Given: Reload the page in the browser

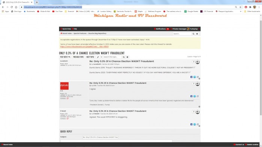Looking at the screenshot, I should pos(12,7).
